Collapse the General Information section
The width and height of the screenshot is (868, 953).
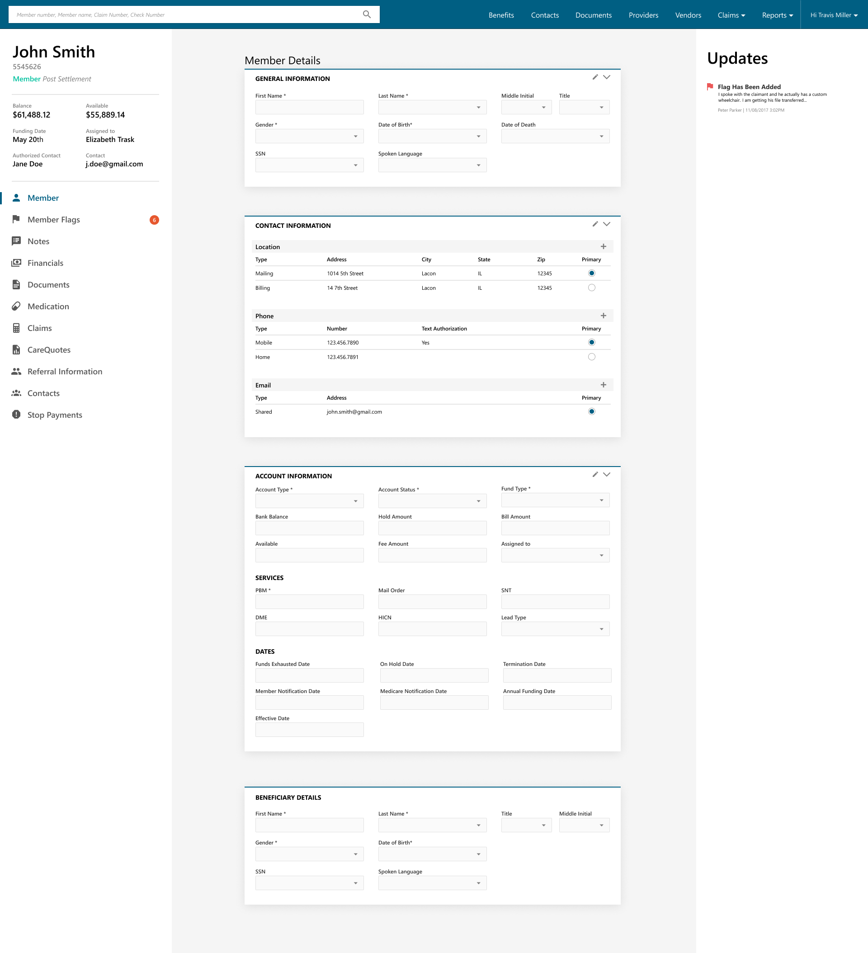pos(607,77)
